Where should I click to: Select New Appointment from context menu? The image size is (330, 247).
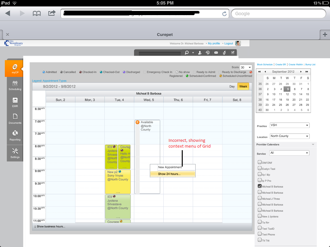click(173, 167)
